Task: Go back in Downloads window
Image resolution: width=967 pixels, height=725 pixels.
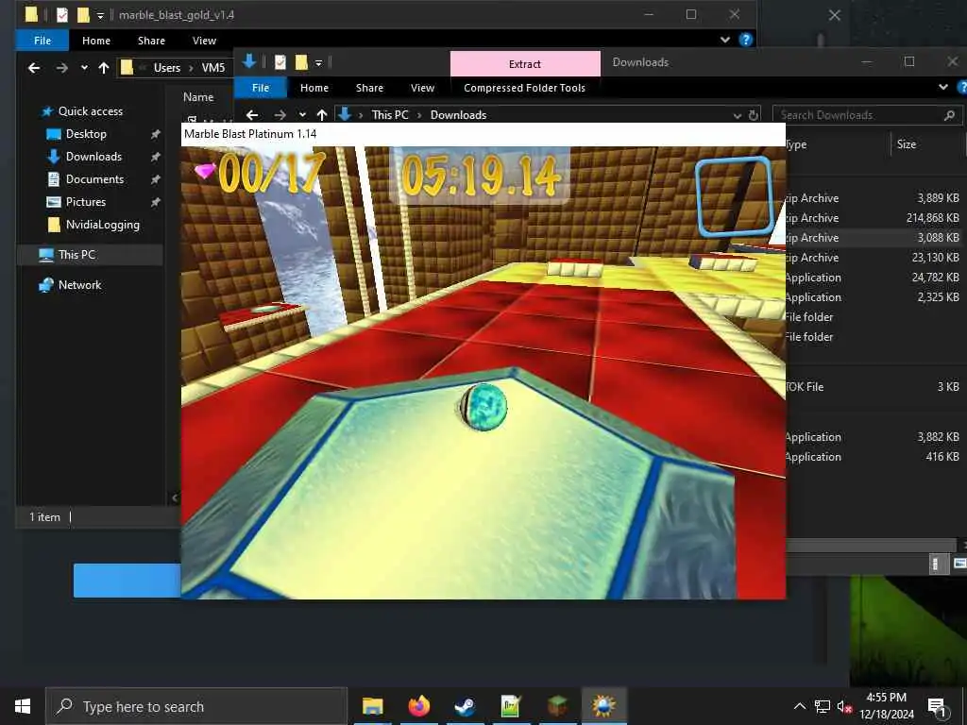Action: [251, 115]
